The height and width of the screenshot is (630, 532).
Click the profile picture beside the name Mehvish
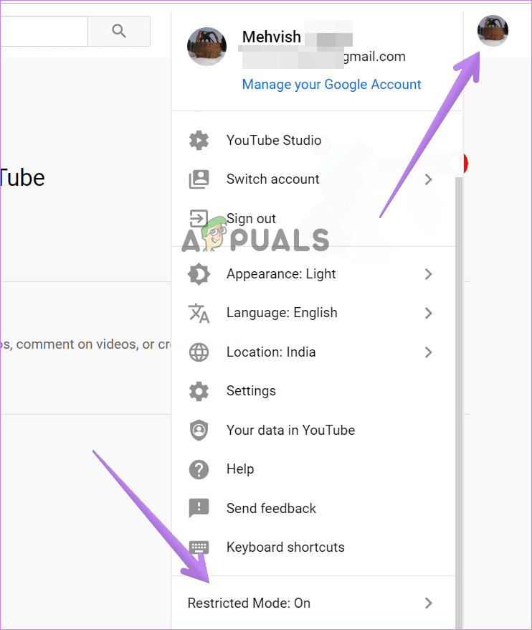coord(206,47)
